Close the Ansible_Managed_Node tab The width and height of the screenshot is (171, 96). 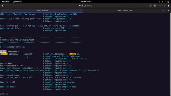[163, 11]
